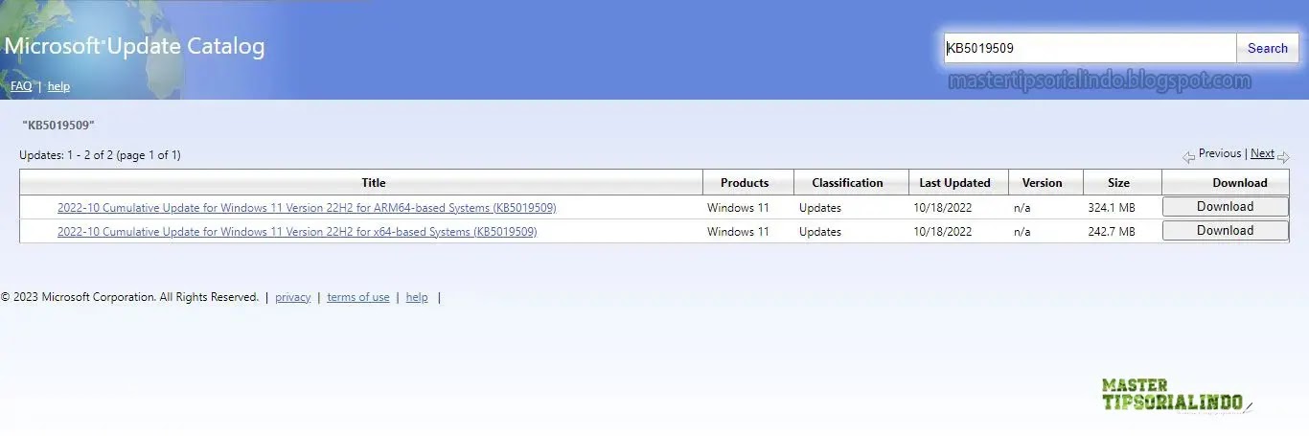
Task: Click 10/18/2022 date in ARM64 row
Action: pyautogui.click(x=943, y=208)
